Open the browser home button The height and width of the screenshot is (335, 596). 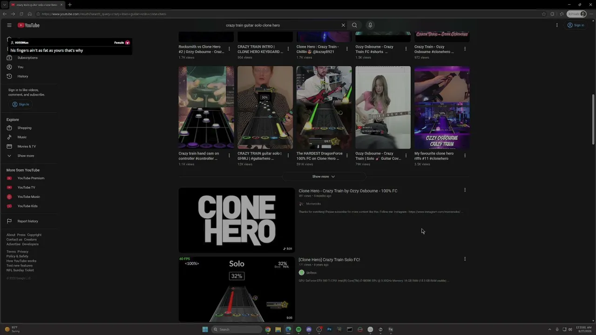tap(30, 14)
